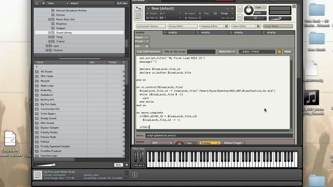Expand the Temp folder
This screenshot has width=333, height=187.
[x=49, y=37]
